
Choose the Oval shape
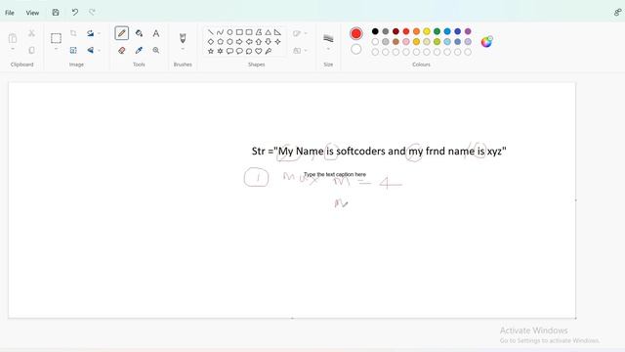(x=229, y=32)
